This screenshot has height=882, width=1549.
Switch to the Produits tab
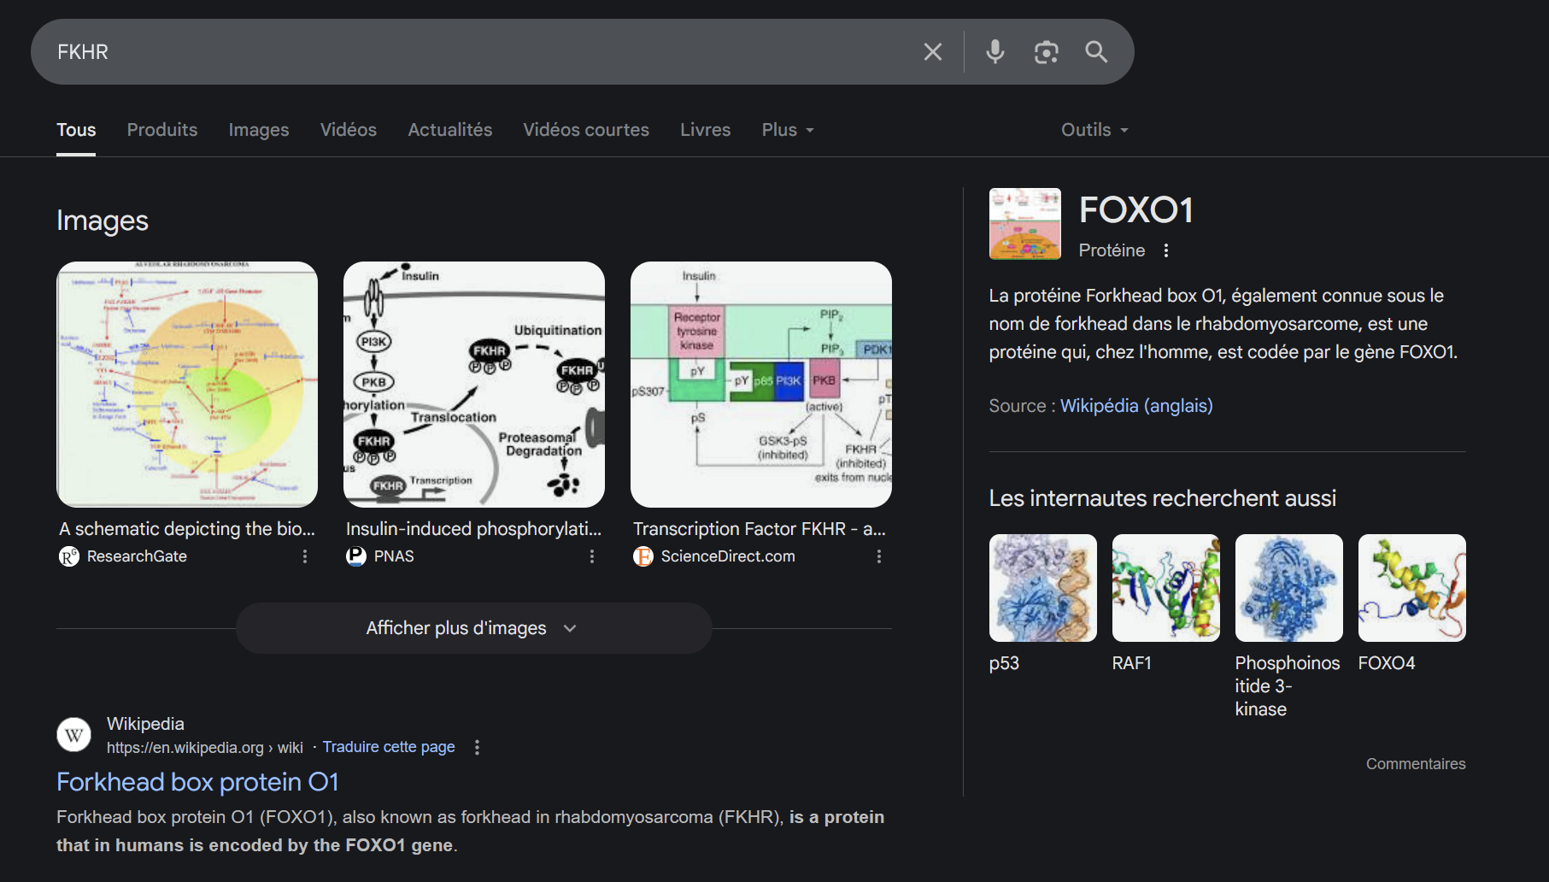tap(162, 130)
